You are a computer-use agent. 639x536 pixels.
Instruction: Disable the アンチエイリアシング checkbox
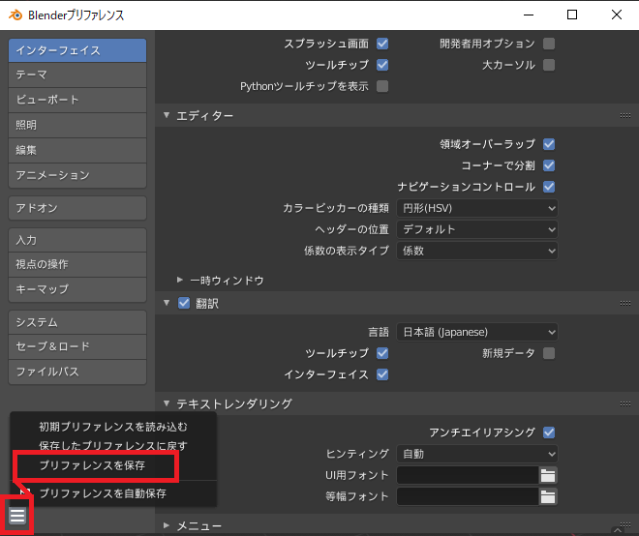549,432
